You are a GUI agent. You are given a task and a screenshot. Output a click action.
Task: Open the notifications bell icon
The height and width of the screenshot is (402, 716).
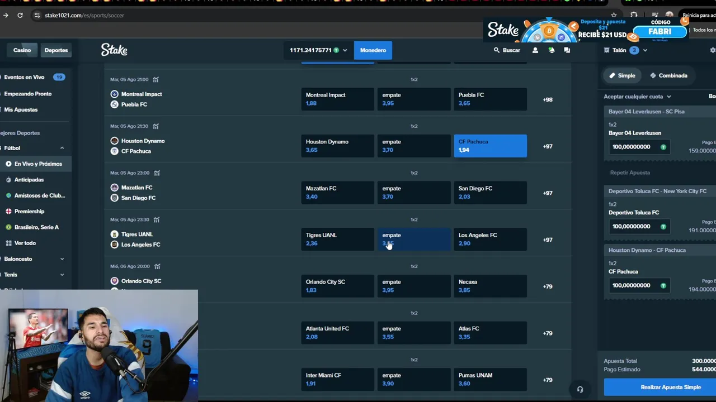552,50
